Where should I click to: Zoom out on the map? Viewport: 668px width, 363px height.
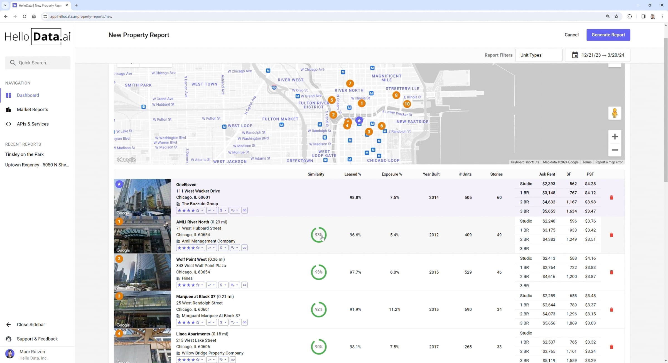click(x=615, y=150)
